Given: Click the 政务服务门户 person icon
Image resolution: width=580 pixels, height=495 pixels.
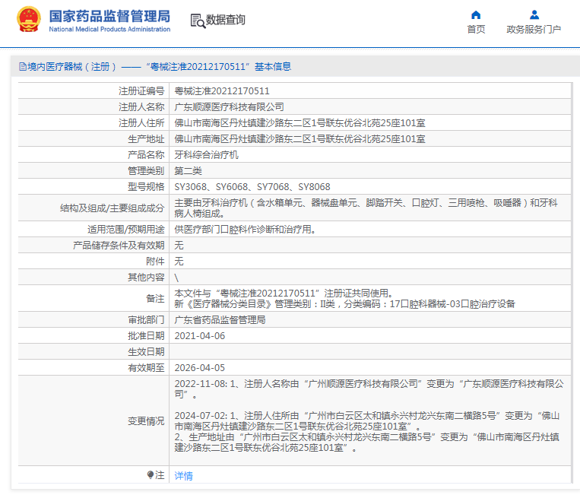Looking at the screenshot, I should (534, 14).
